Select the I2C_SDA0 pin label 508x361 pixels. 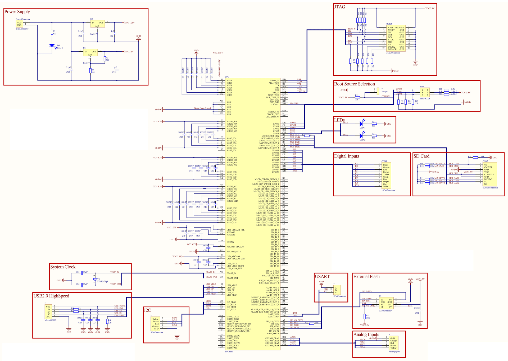(x=231, y=302)
